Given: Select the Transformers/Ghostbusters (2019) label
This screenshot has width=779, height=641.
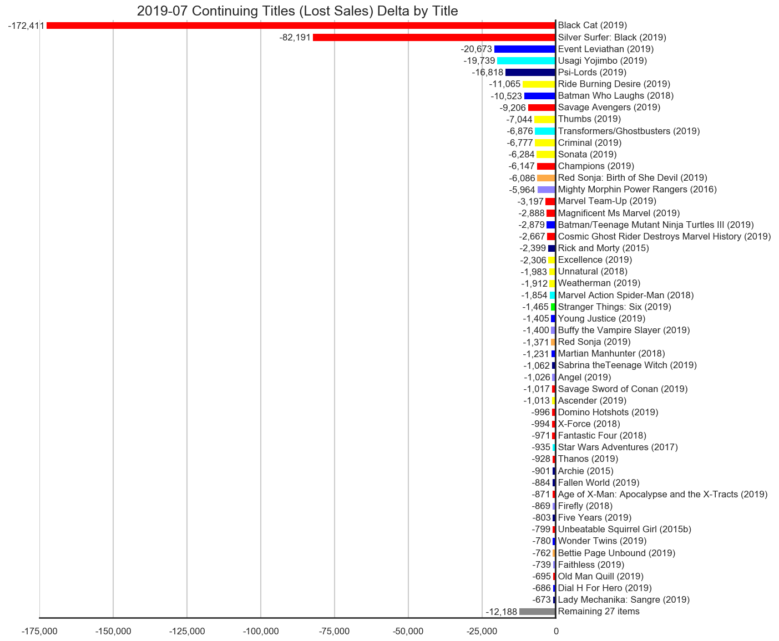Looking at the screenshot, I should tap(629, 131).
